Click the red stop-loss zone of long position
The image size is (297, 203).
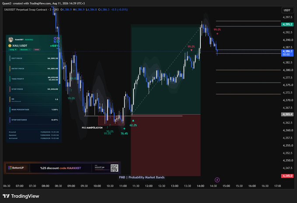166,145
